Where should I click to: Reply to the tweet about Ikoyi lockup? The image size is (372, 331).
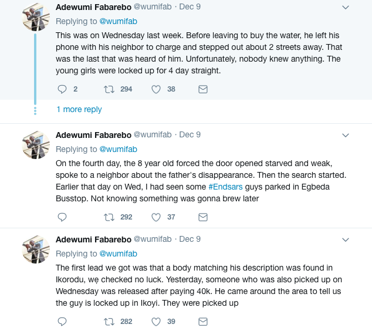pos(62,322)
